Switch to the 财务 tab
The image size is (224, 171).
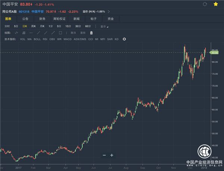point(42,18)
